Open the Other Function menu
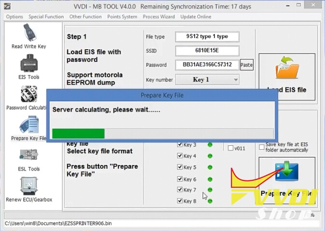Image resolution: width=325 pixels, height=231 pixels. (x=85, y=16)
